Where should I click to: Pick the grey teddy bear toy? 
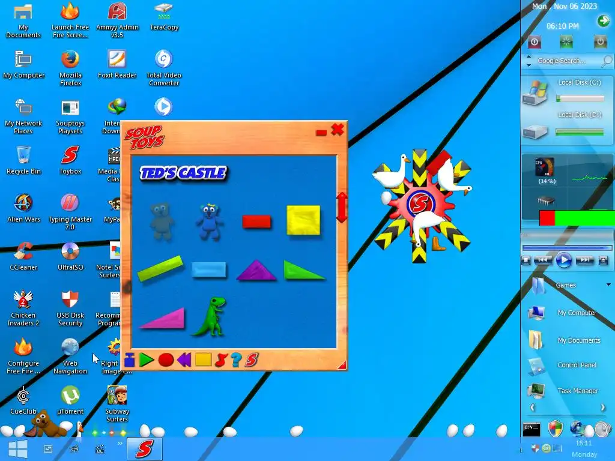[x=162, y=221]
